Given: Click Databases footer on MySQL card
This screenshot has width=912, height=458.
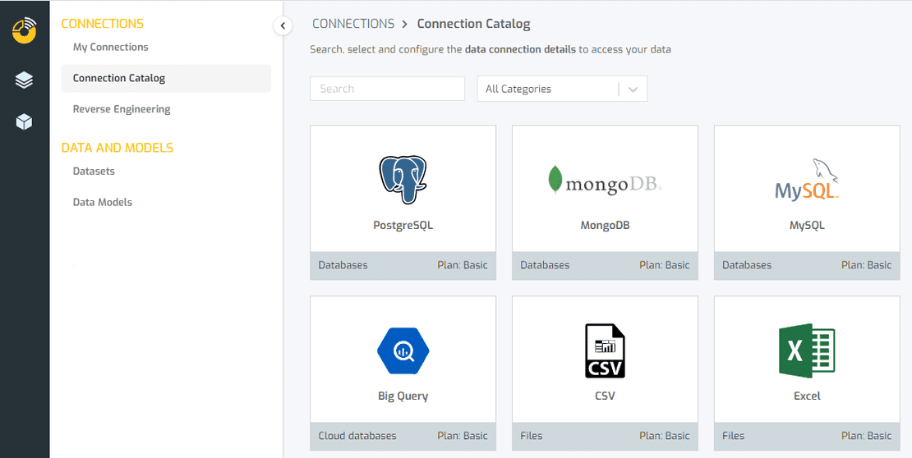Looking at the screenshot, I should [x=747, y=265].
